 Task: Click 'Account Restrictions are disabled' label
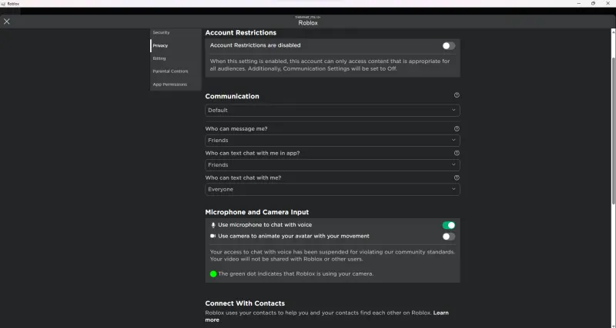point(255,45)
